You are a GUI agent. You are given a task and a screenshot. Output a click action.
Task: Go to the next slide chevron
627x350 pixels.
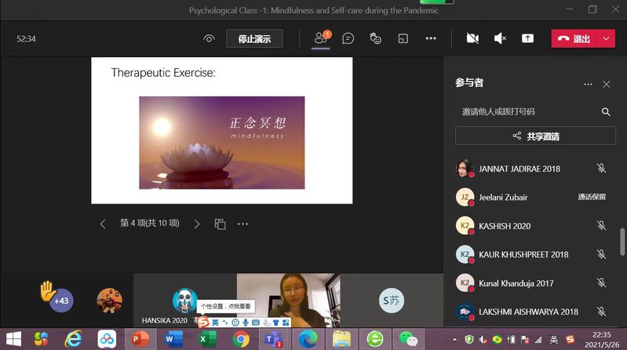click(x=197, y=224)
